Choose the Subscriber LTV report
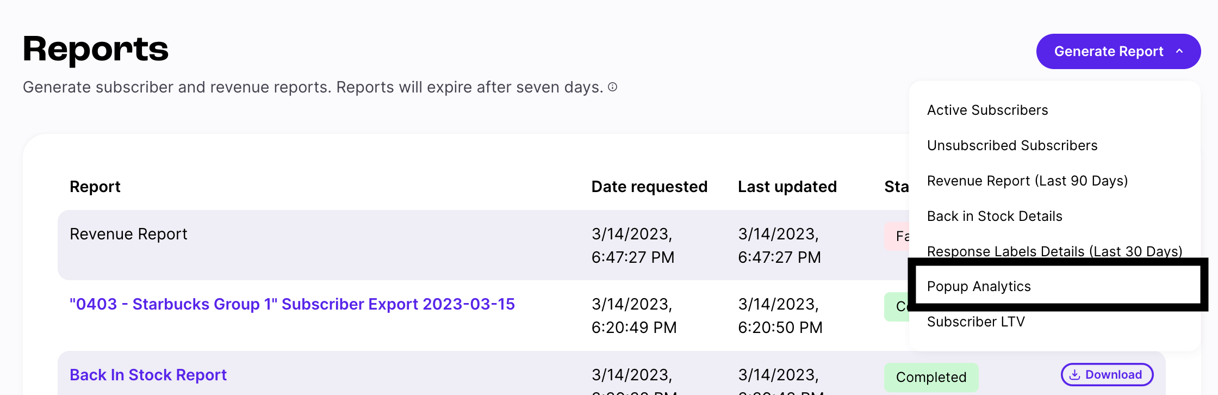The image size is (1218, 395). 976,322
